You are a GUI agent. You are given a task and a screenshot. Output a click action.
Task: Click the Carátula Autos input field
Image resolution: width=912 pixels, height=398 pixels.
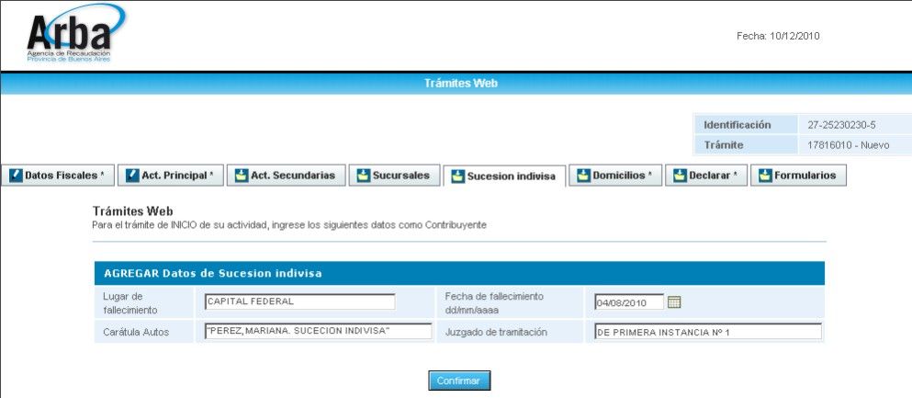(x=319, y=331)
